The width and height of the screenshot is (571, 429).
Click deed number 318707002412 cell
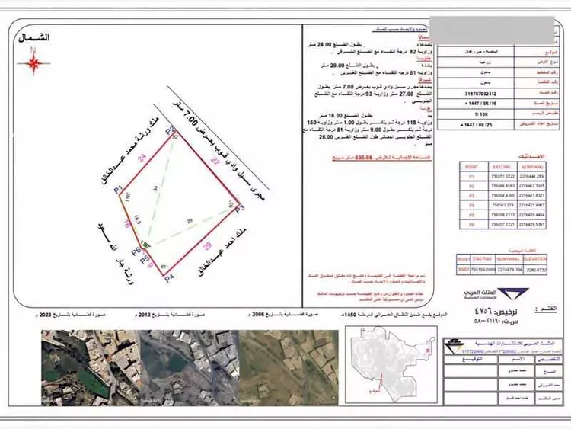click(476, 94)
